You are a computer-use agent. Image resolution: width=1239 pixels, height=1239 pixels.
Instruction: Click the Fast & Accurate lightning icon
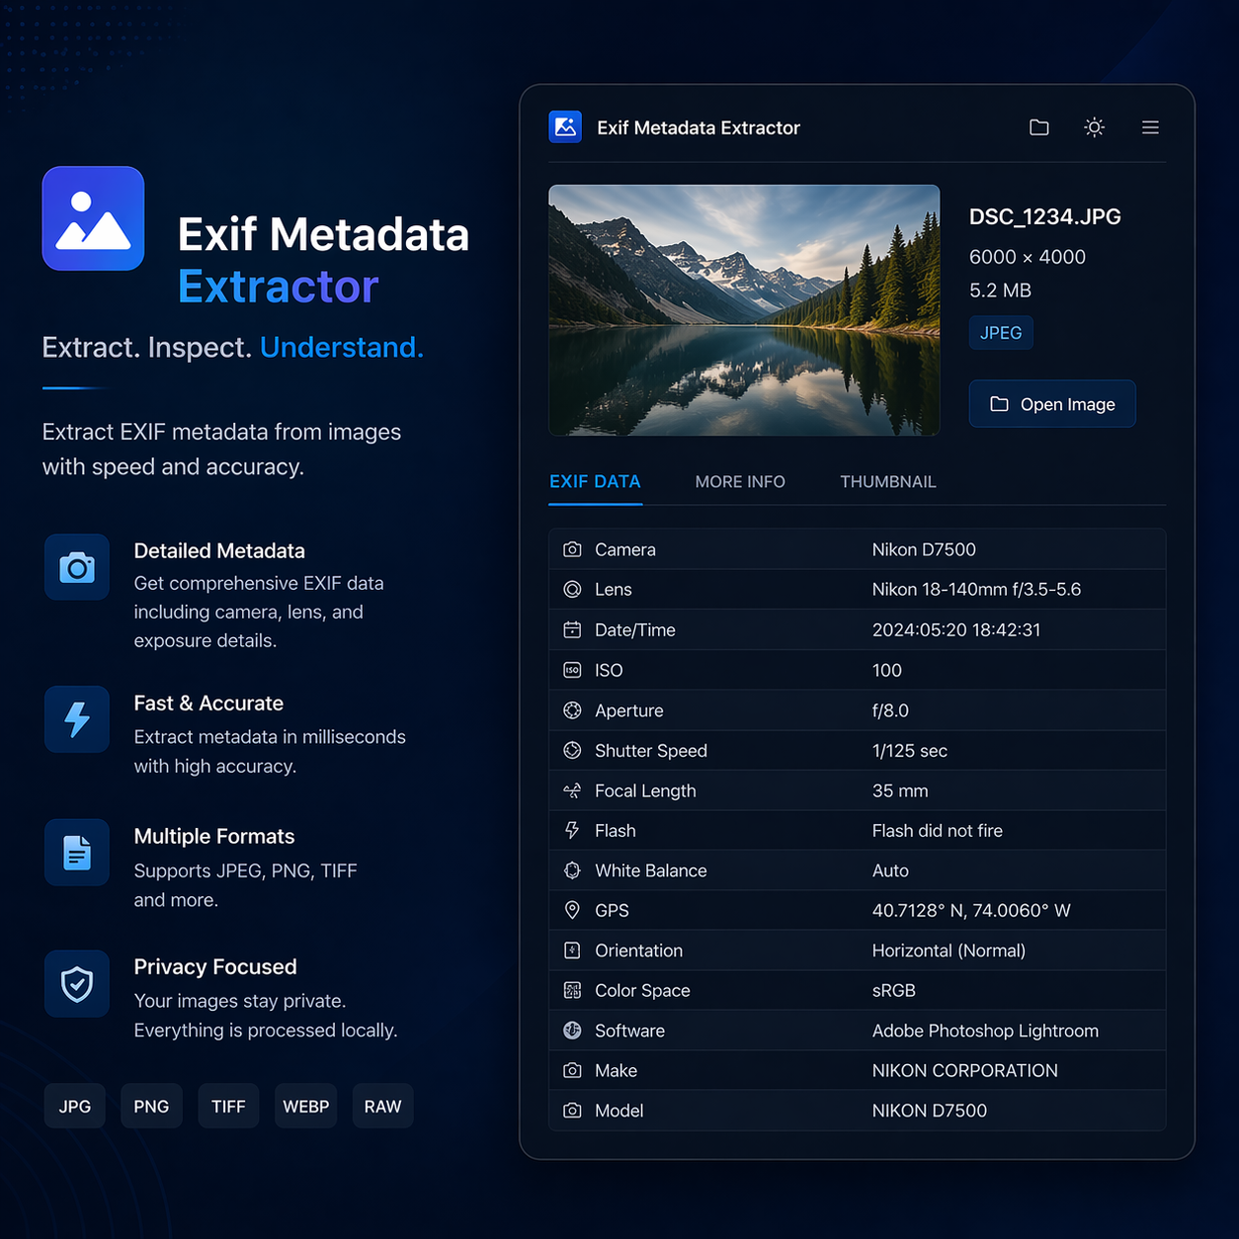pyautogui.click(x=76, y=719)
